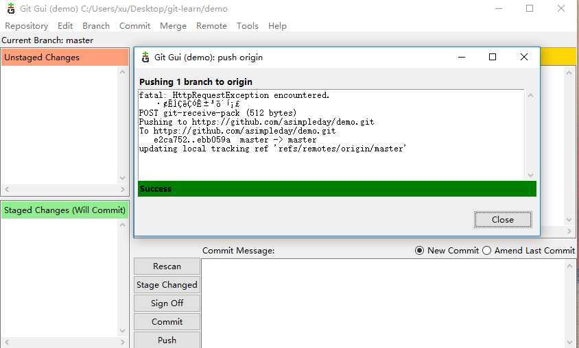Minimize the push origin dialog
The width and height of the screenshot is (579, 348).
pos(462,57)
